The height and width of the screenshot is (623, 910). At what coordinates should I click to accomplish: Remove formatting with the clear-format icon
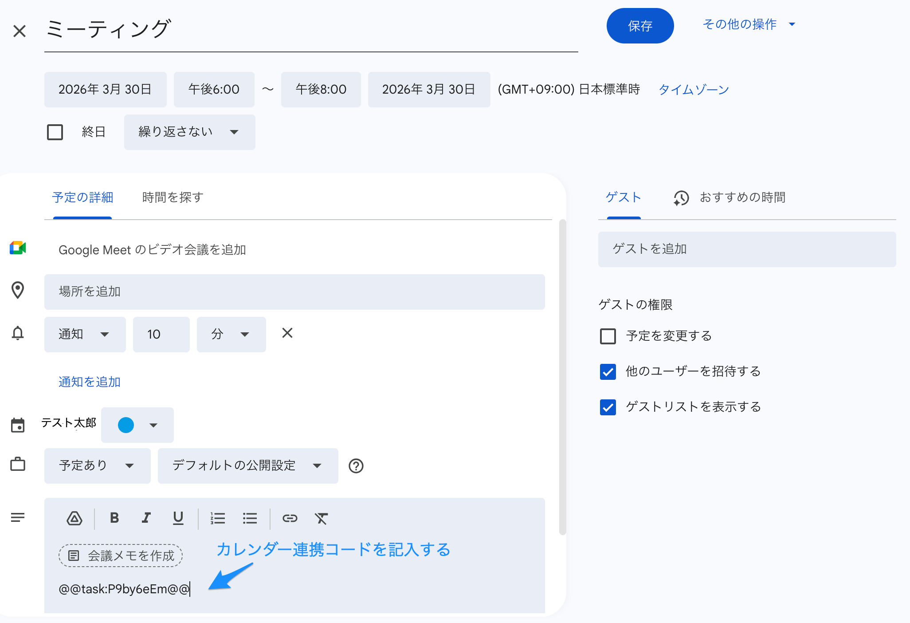[x=322, y=518]
